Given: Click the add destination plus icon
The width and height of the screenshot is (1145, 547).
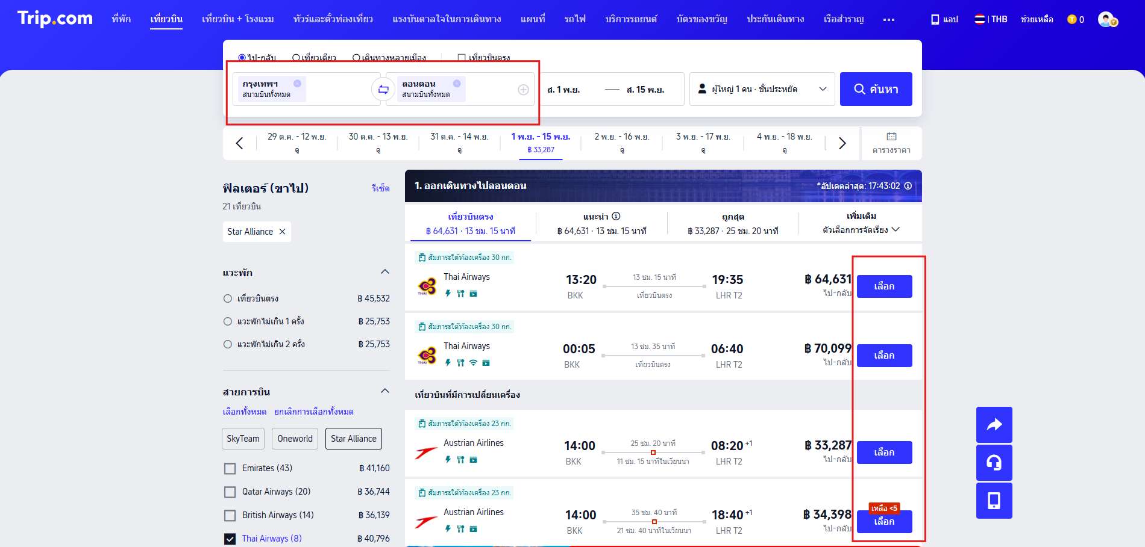Looking at the screenshot, I should (x=523, y=90).
